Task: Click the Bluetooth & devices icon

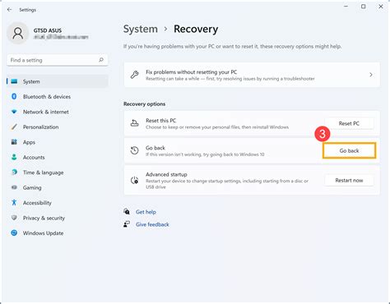Action: [x=14, y=96]
